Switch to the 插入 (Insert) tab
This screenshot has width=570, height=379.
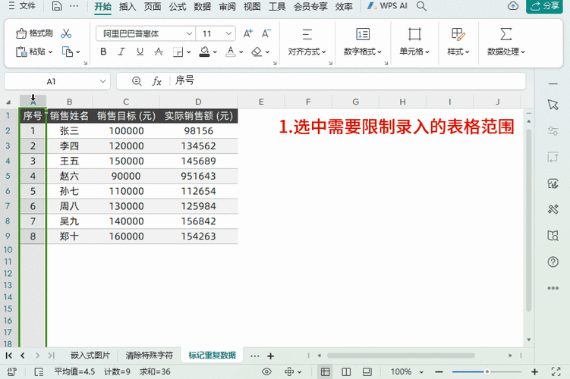(x=128, y=6)
